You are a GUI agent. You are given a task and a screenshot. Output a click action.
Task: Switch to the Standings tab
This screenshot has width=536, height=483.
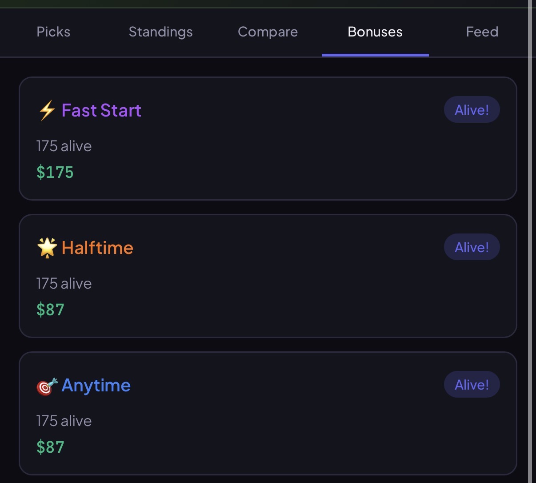pyautogui.click(x=160, y=32)
